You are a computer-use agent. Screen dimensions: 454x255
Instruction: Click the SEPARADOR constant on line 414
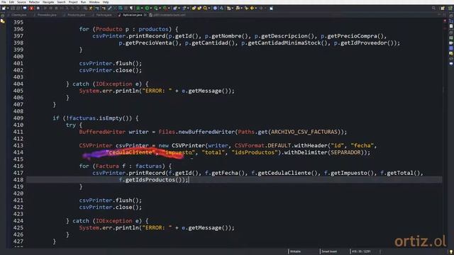345,153
